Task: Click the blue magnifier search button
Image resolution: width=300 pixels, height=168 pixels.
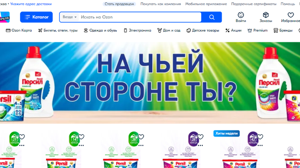Action: [212, 17]
